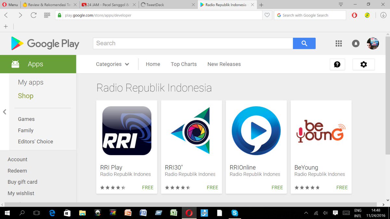Expand the Categories dropdown
The height and width of the screenshot is (219, 390).
coord(112,64)
